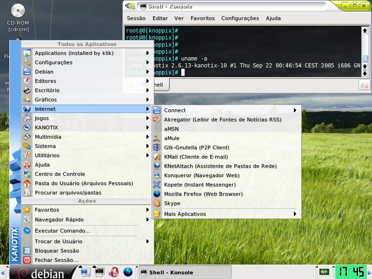The image size is (372, 279).
Task: Click the right panel hide arrow
Action: click(x=369, y=272)
